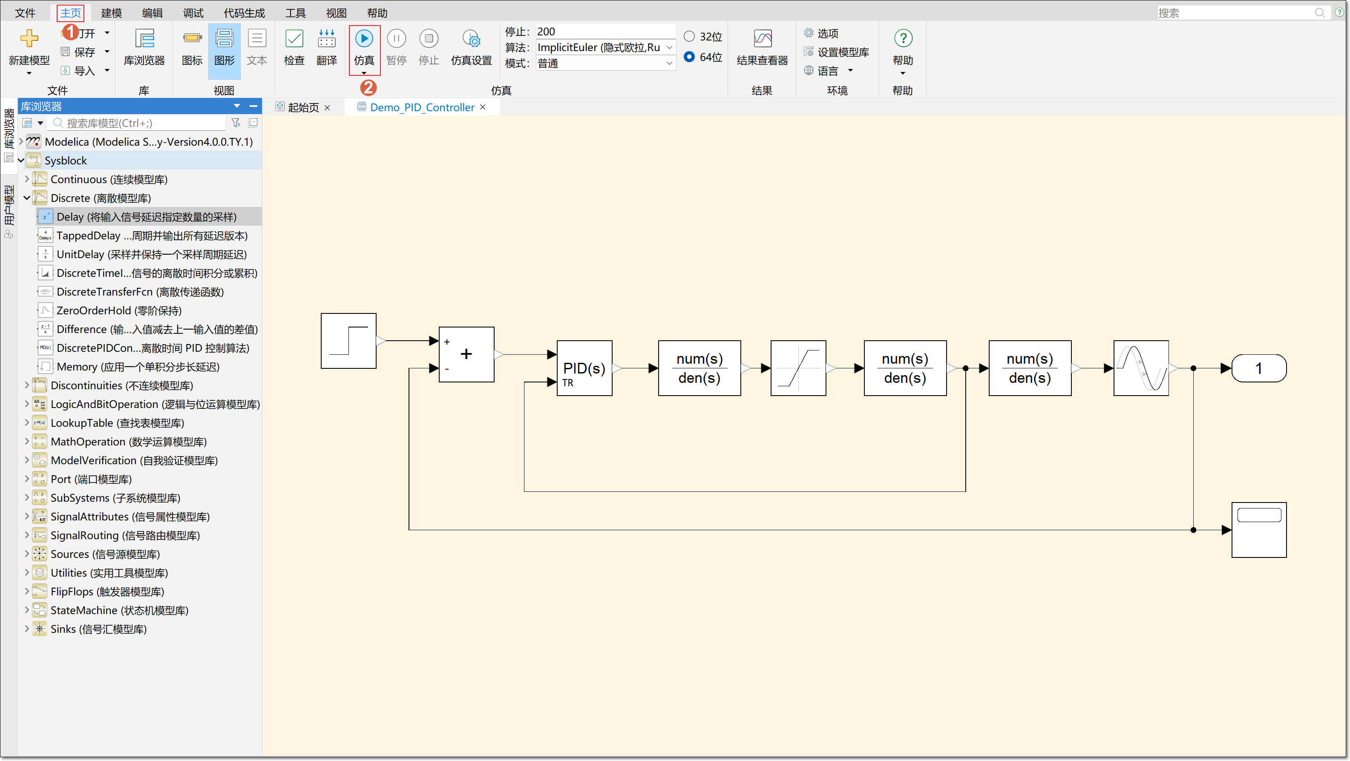Click 设置模型库 in the environment group
1350x761 pixels.
843,52
